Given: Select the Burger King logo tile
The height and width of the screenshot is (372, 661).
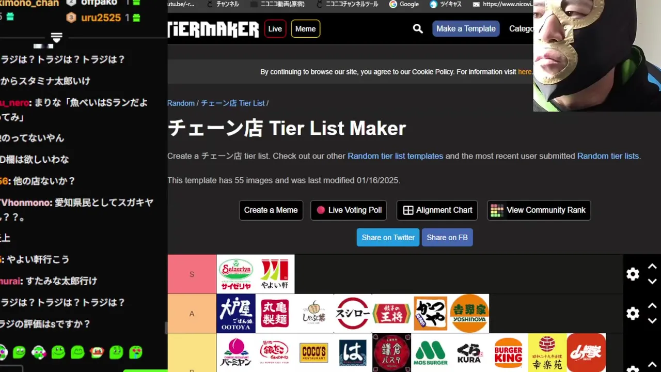Looking at the screenshot, I should coord(508,353).
